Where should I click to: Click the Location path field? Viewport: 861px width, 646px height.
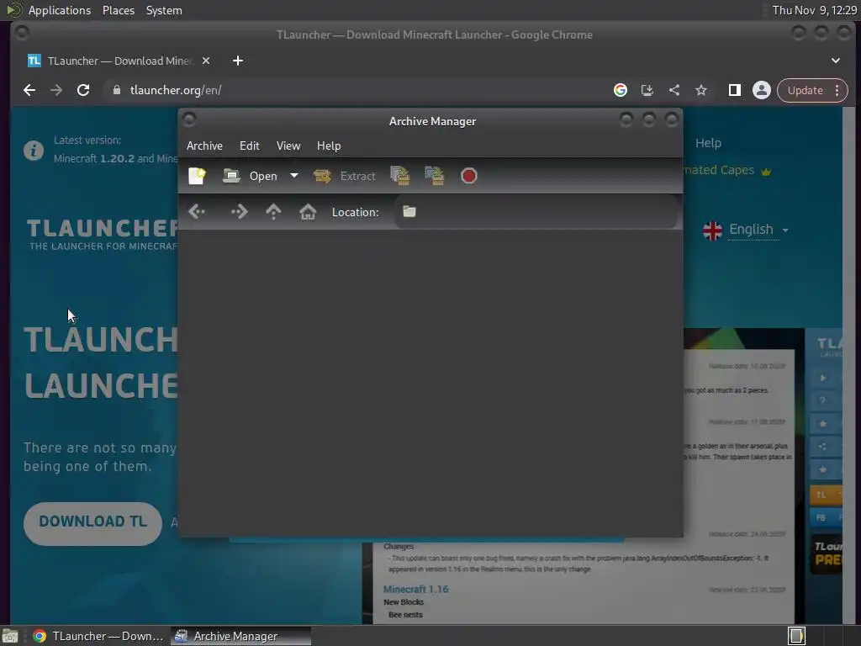pos(536,211)
